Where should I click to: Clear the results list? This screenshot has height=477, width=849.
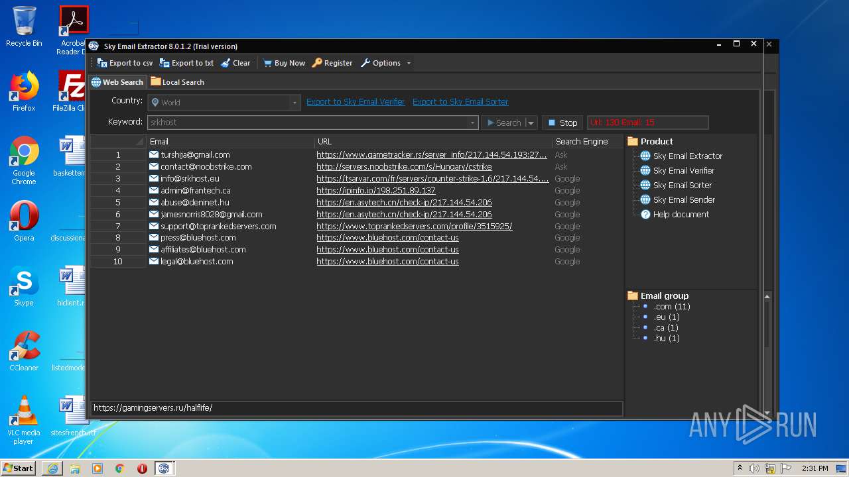tap(235, 63)
